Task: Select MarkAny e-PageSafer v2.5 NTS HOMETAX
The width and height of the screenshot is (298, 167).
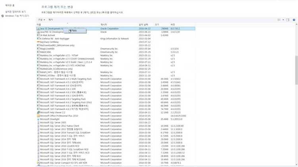Action: coord(116,65)
